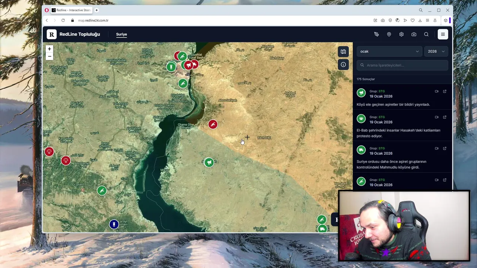
Task: Click the map.redline24.com.tr address bar
Action: [93, 20]
